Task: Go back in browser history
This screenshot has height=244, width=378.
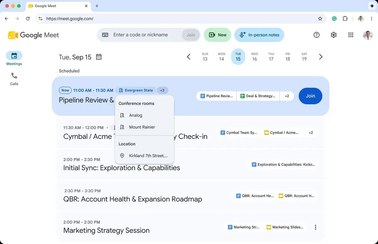Action: click(7, 19)
